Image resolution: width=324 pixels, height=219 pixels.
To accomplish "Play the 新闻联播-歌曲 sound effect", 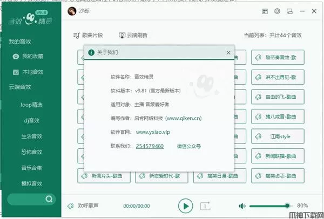I will (278, 156).
